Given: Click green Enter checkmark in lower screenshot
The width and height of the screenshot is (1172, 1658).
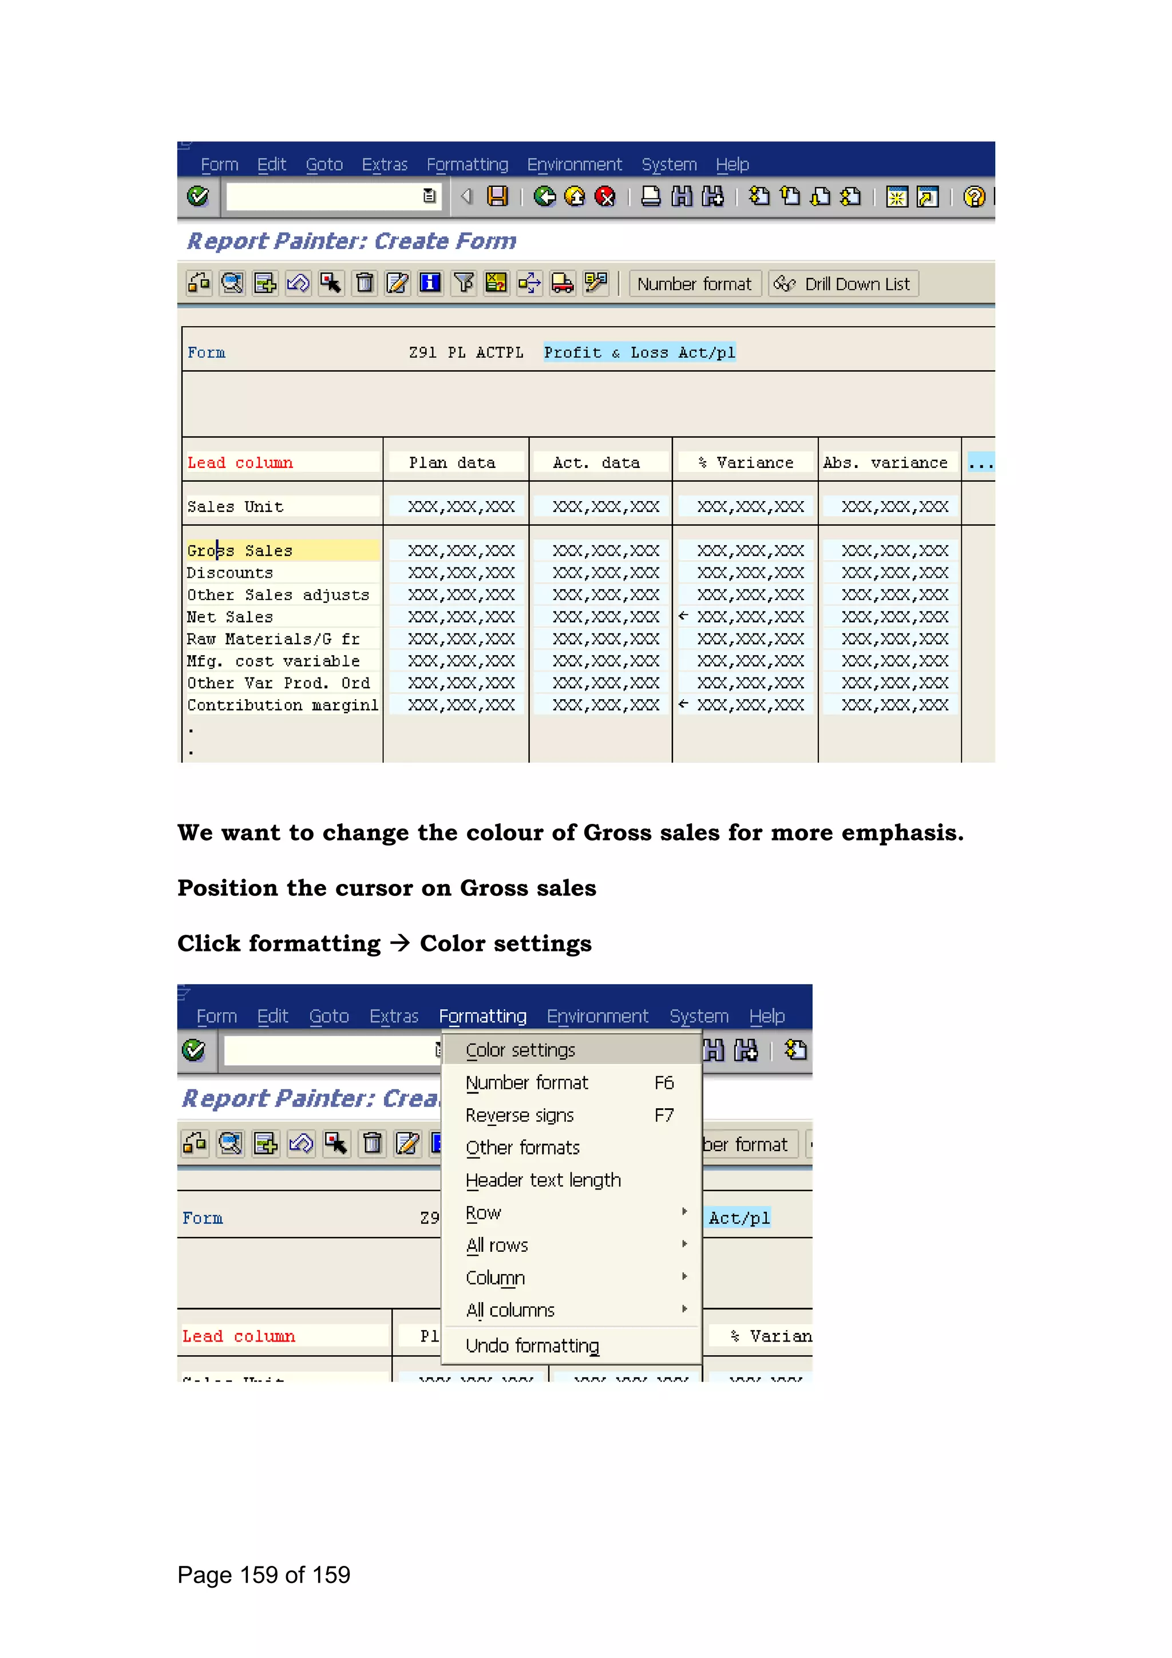Looking at the screenshot, I should coord(193,1050).
